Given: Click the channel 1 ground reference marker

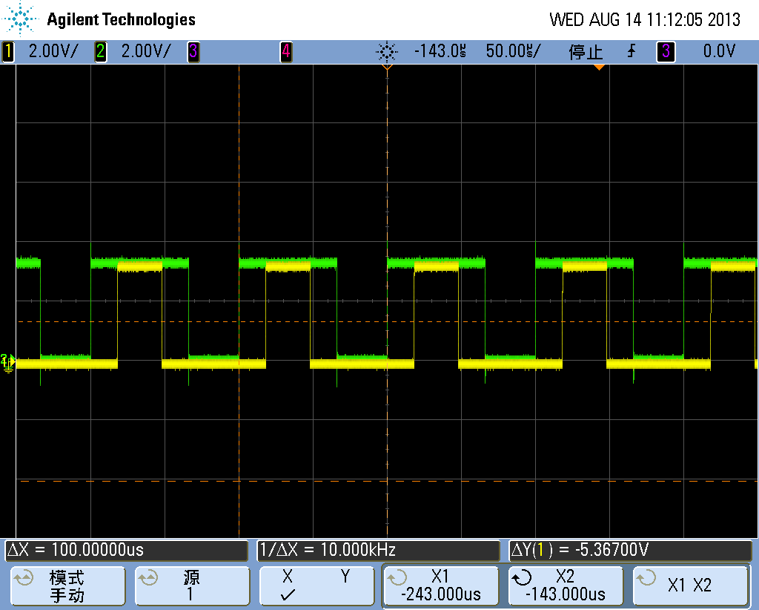Looking at the screenshot, I should (x=7, y=363).
